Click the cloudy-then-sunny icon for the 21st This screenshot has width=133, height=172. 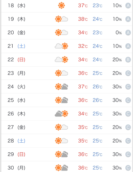point(61,46)
